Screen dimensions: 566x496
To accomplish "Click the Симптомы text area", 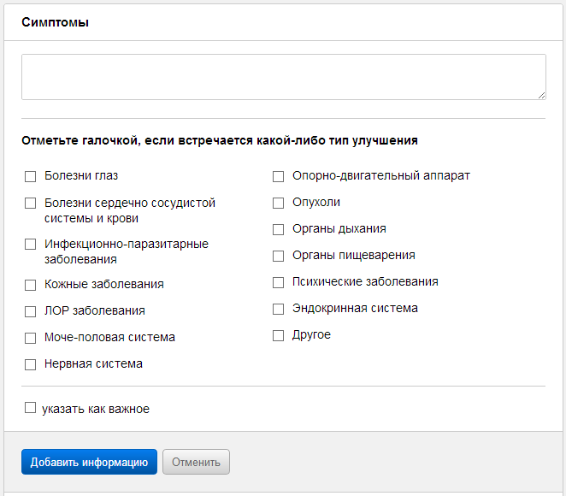I will tap(283, 77).
